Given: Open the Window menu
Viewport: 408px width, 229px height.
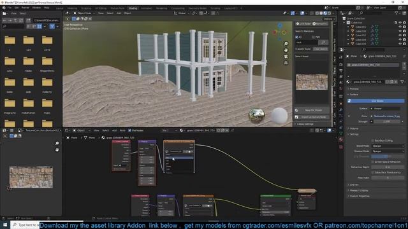Looking at the screenshot, I should pyautogui.click(x=36, y=8).
